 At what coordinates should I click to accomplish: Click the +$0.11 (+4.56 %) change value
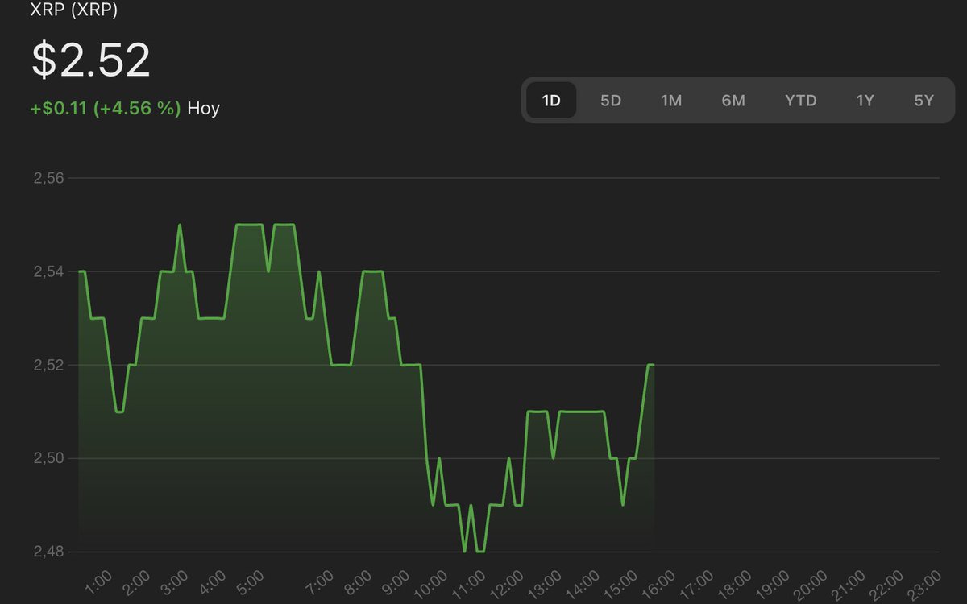[106, 108]
